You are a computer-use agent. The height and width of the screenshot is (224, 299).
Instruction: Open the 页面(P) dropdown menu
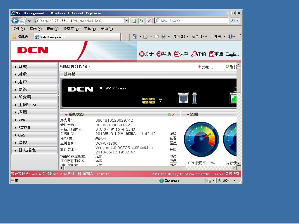tap(180, 36)
